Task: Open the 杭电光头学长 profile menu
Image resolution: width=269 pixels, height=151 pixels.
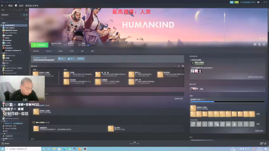Action: click(32, 6)
